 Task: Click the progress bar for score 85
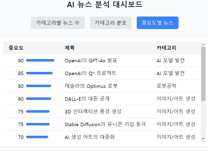click(39, 73)
